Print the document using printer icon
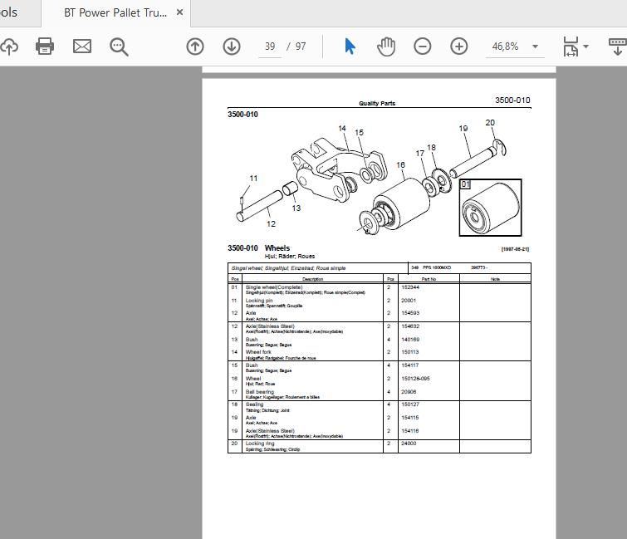627x539 pixels. [45, 47]
